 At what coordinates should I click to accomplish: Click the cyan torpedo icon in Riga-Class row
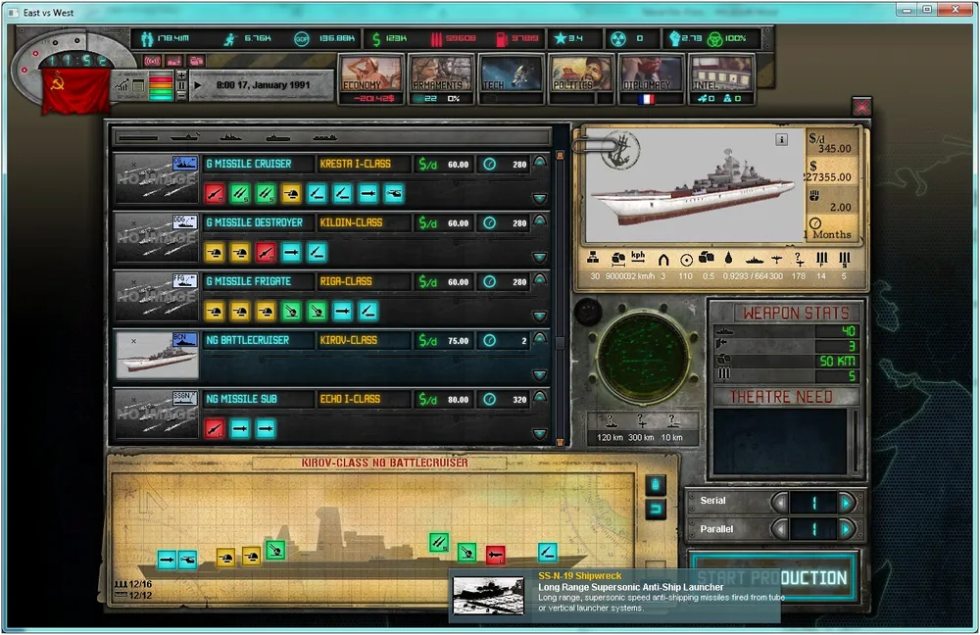click(342, 312)
